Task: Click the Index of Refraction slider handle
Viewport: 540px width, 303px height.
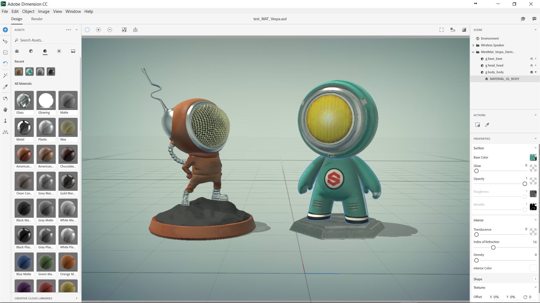Action: click(x=493, y=247)
